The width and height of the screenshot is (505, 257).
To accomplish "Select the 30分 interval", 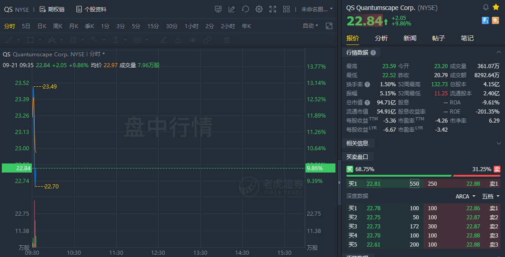I will point(172,26).
